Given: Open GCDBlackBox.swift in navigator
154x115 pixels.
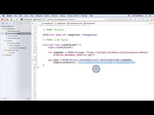Looking at the screenshot, I should (x=14, y=38).
